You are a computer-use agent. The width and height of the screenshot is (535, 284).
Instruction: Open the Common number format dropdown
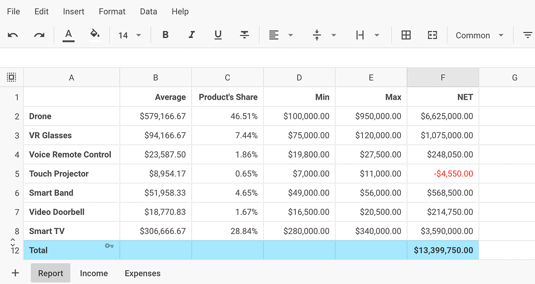pyautogui.click(x=480, y=35)
